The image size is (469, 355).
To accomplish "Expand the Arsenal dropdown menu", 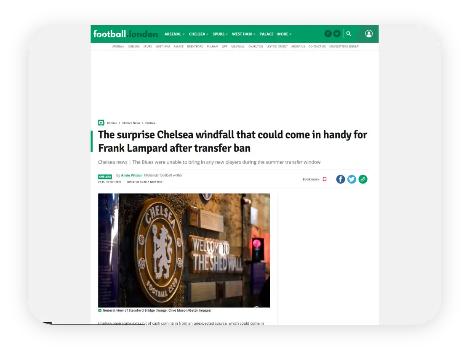I will (x=174, y=34).
